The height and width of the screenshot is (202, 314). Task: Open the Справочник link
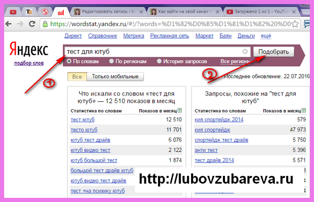tap(103, 36)
